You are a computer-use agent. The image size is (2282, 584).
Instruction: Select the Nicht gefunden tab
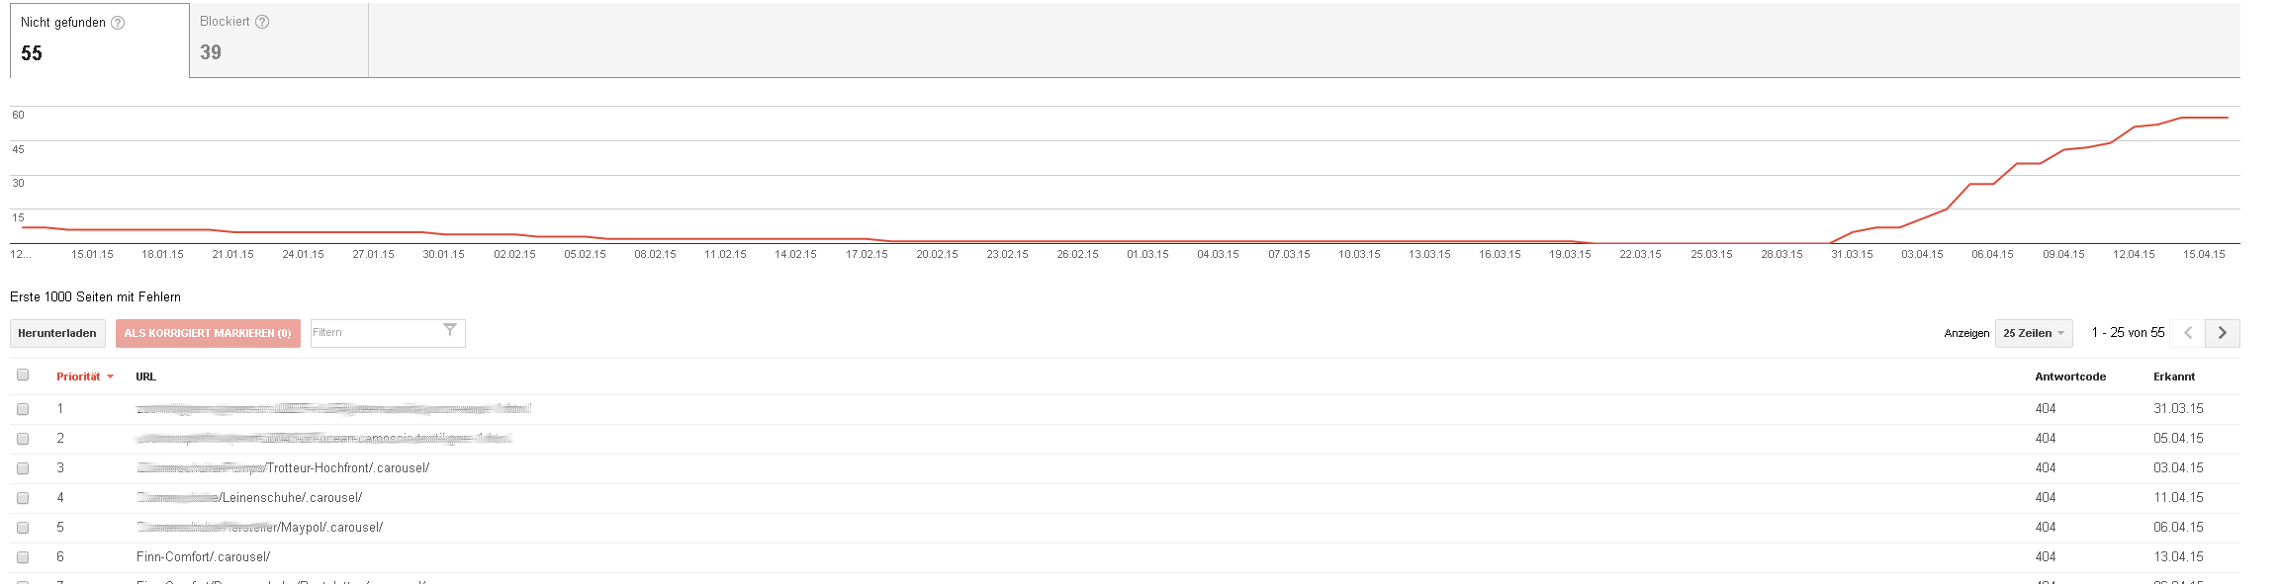click(99, 40)
